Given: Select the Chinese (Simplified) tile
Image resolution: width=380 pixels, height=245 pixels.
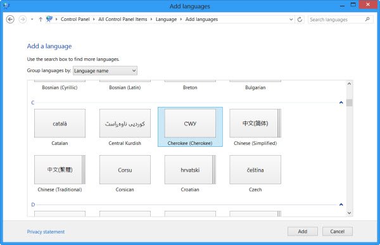Looking at the screenshot, I should [x=255, y=127].
